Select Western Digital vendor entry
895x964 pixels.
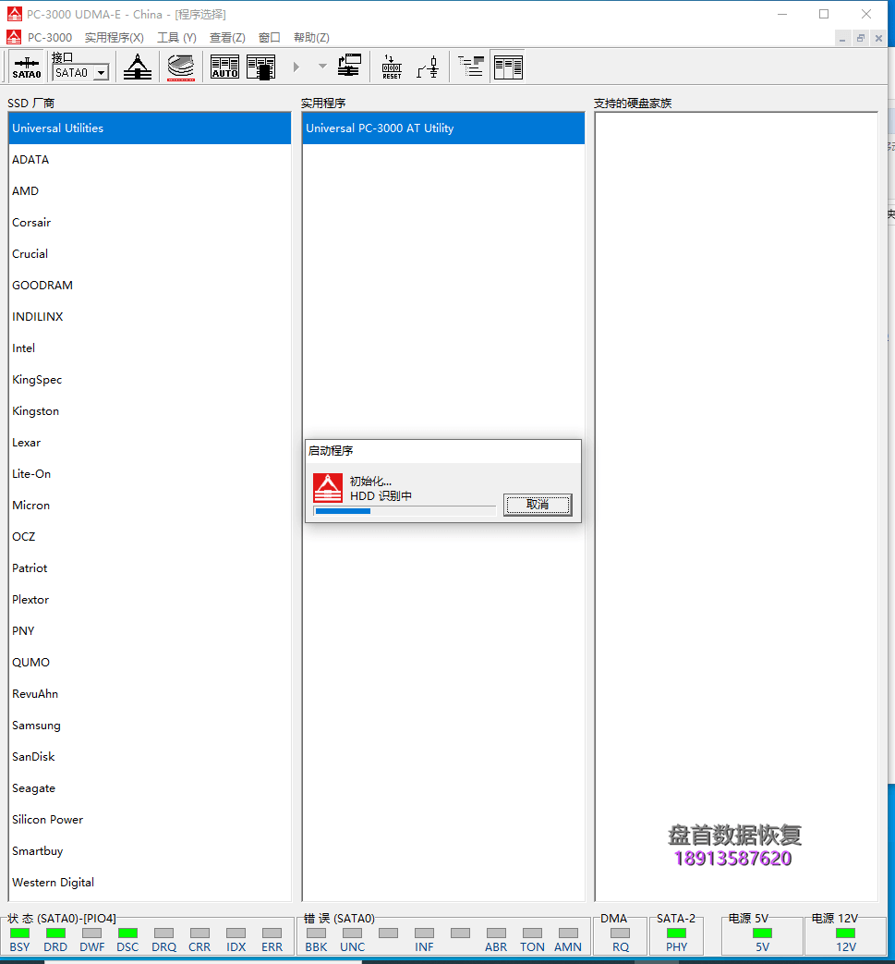point(150,882)
